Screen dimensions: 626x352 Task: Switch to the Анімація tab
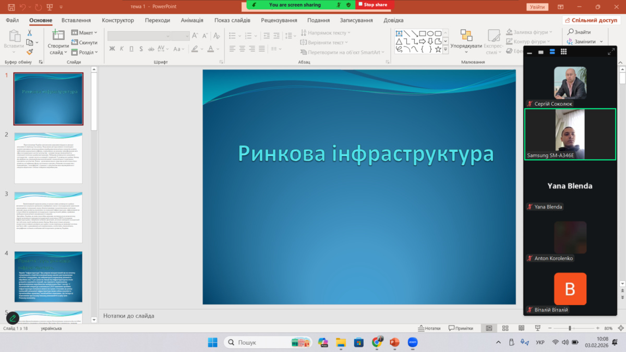coord(192,20)
